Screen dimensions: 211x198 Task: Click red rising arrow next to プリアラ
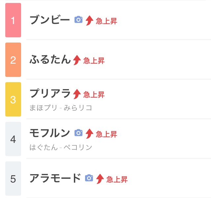tap(77, 94)
